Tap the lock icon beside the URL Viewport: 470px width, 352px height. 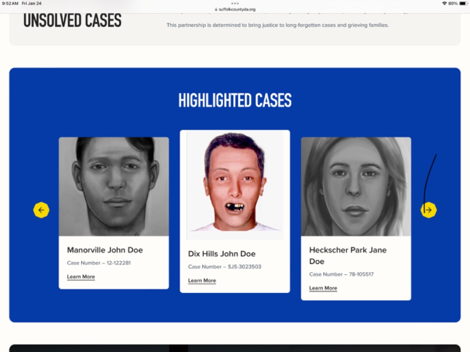(216, 9)
